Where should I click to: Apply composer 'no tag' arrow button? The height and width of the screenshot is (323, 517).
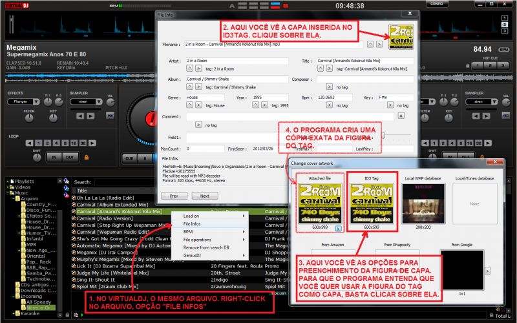pos(330,87)
